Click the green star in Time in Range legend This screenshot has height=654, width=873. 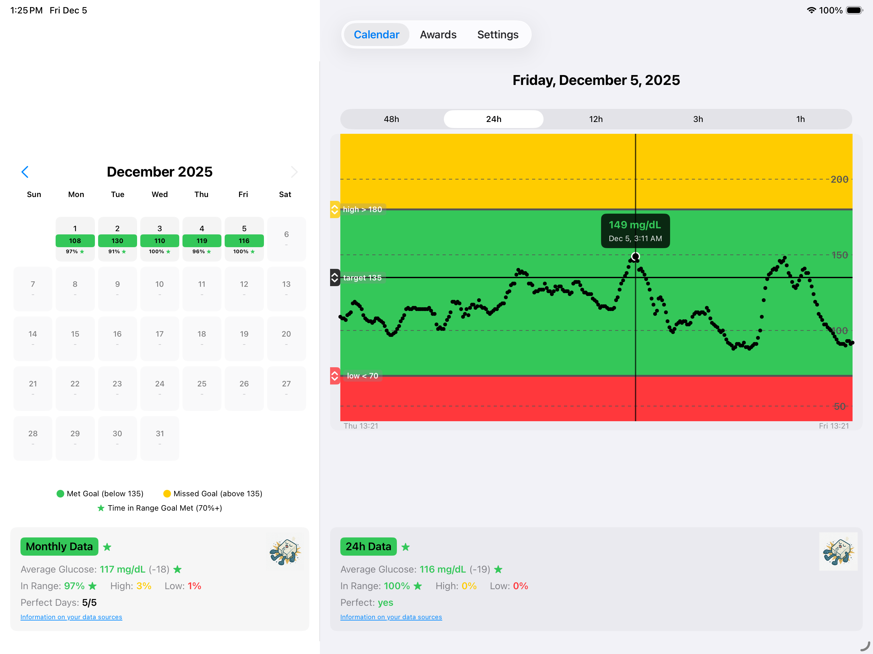(x=101, y=508)
